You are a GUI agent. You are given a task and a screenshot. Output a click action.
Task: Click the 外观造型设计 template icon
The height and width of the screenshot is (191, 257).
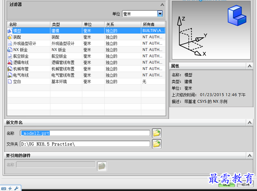coord(10,44)
